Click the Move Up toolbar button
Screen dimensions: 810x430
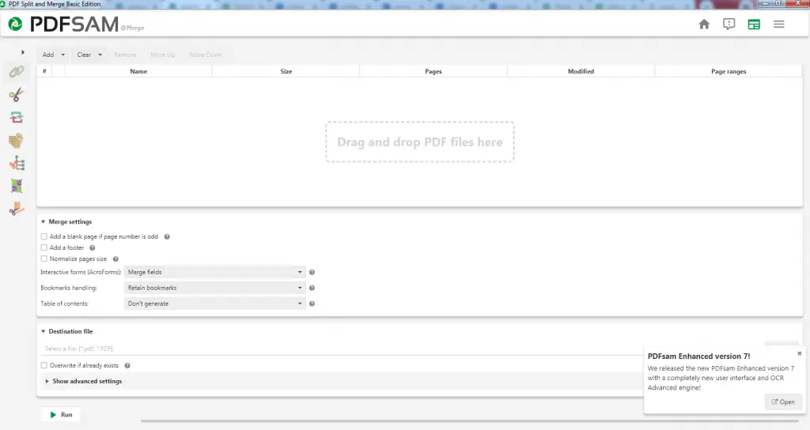pyautogui.click(x=163, y=55)
